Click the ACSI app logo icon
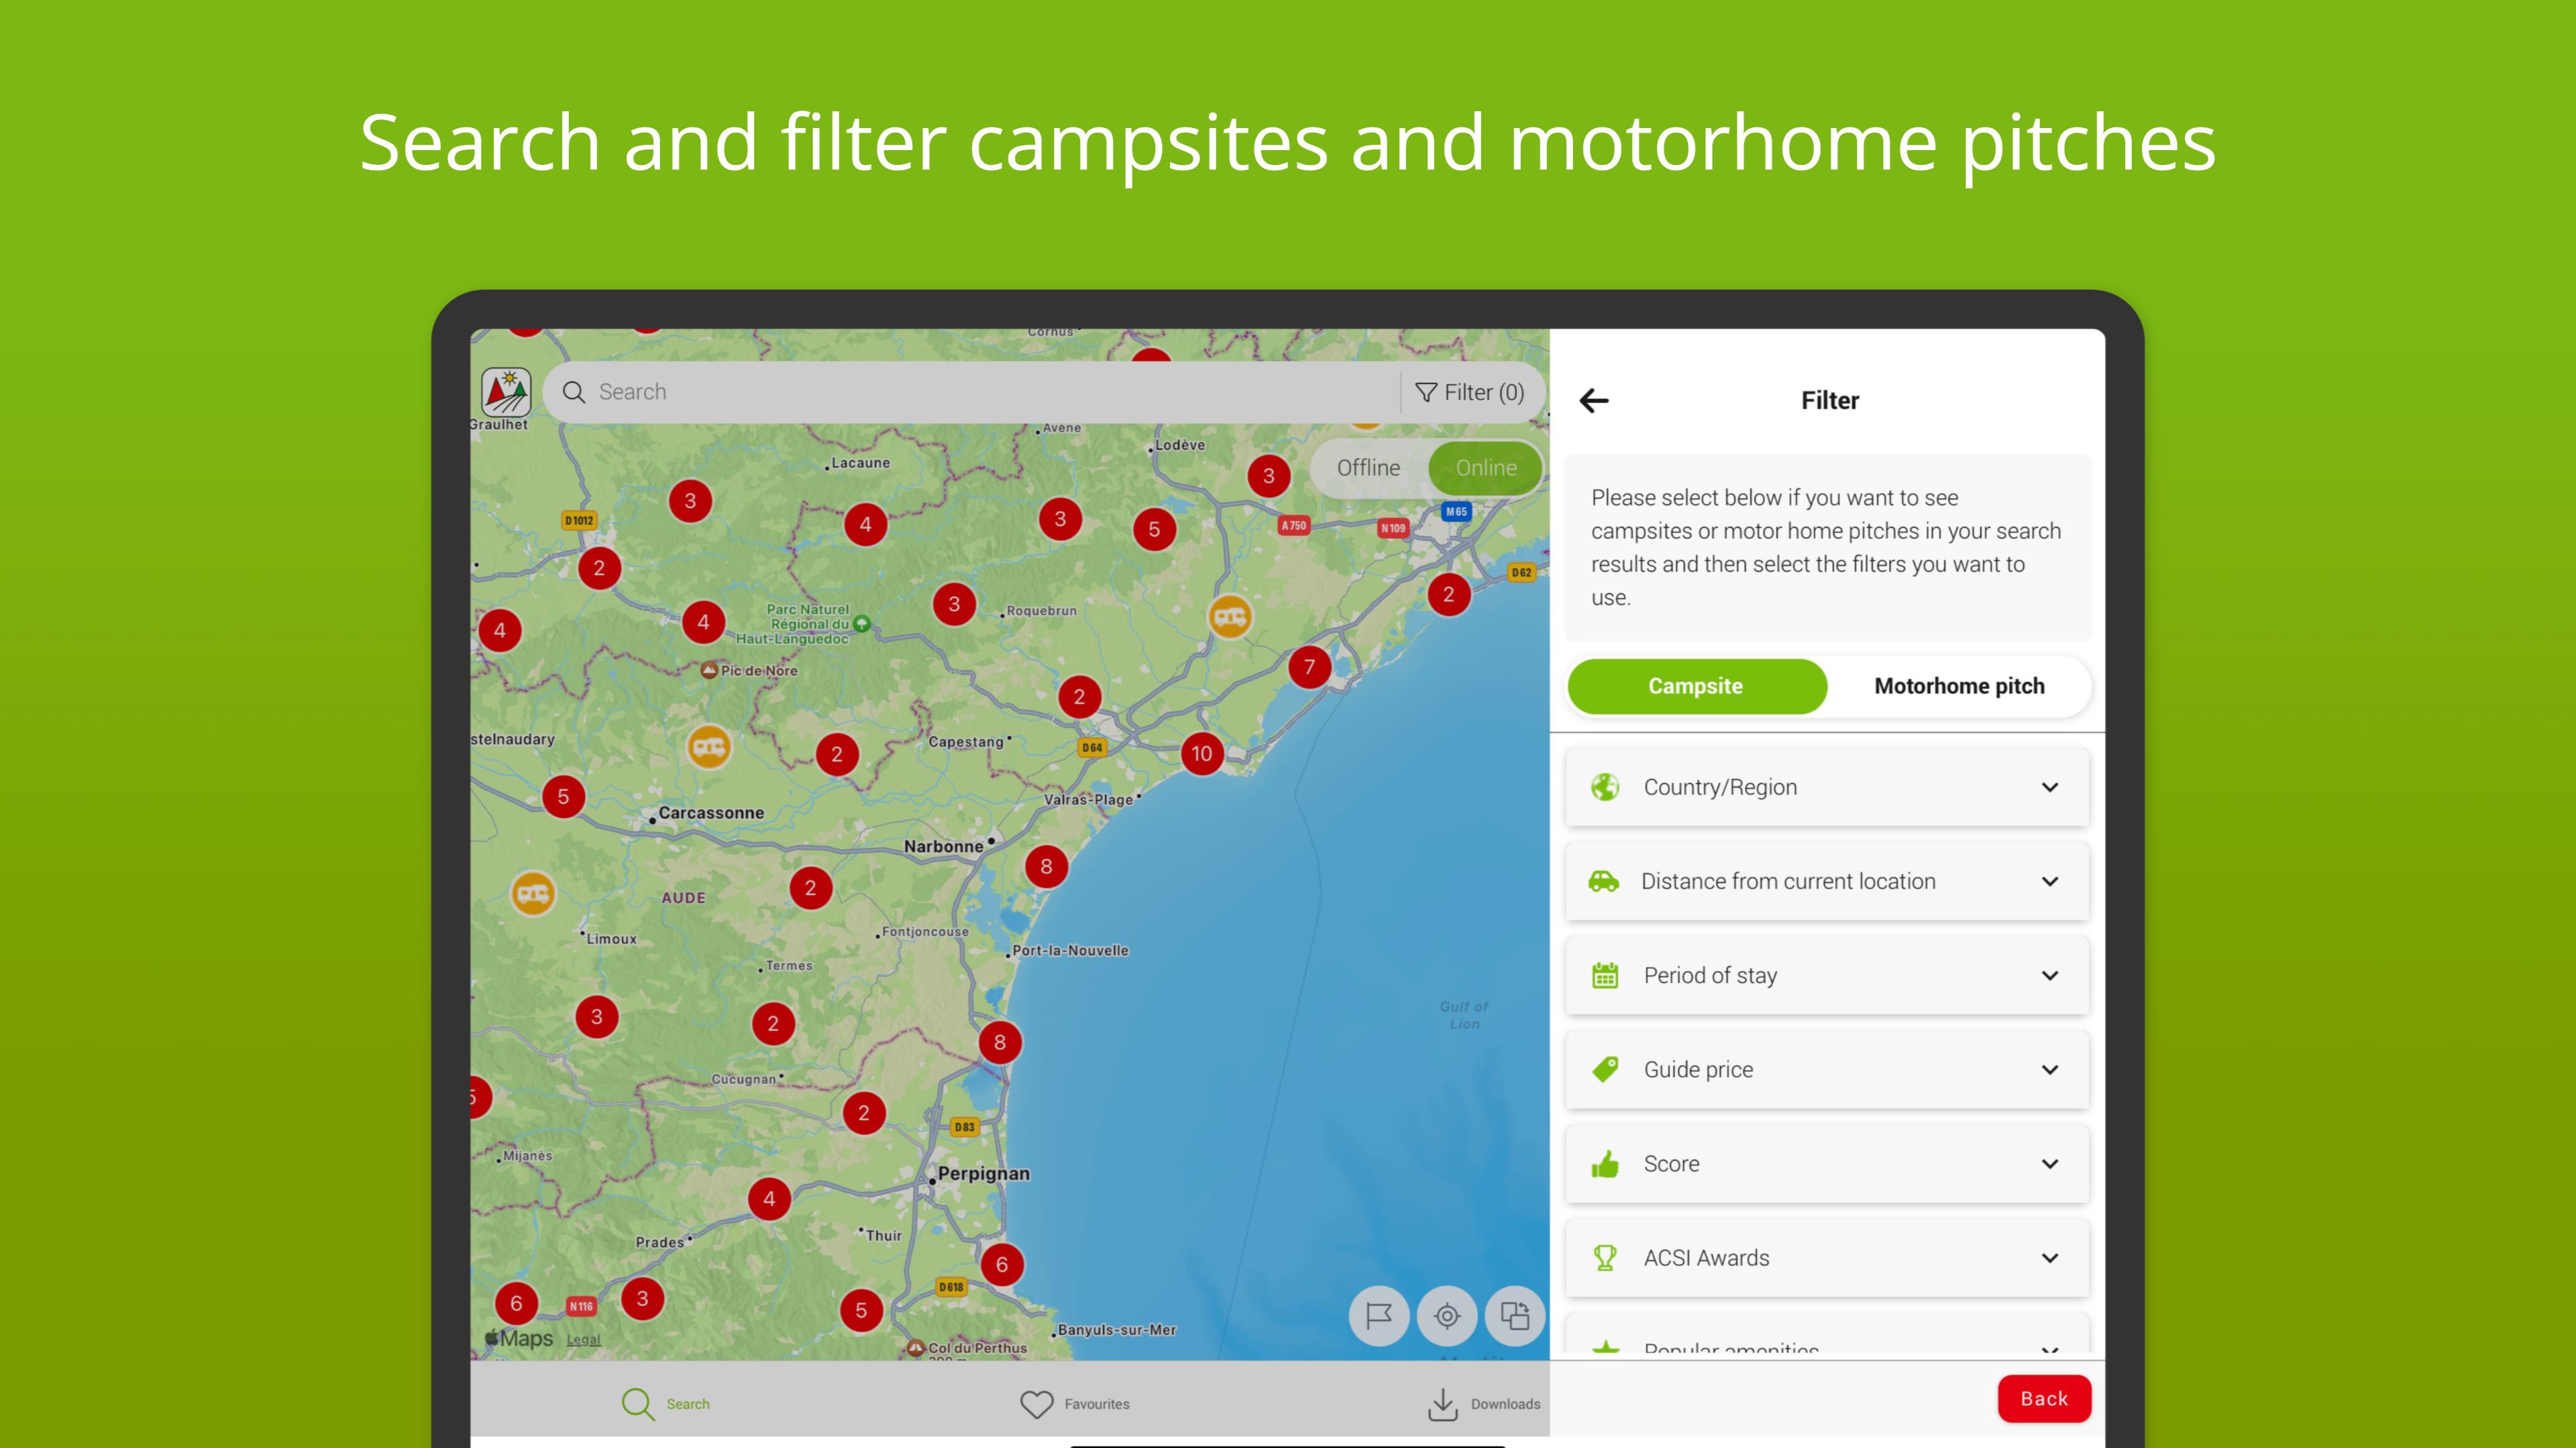 pos(506,391)
